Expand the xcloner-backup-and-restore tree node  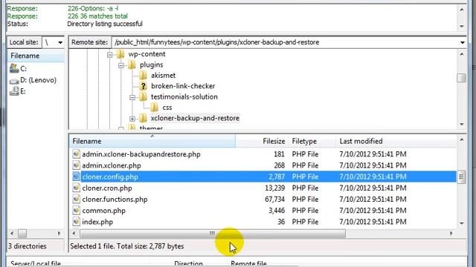coord(132,119)
